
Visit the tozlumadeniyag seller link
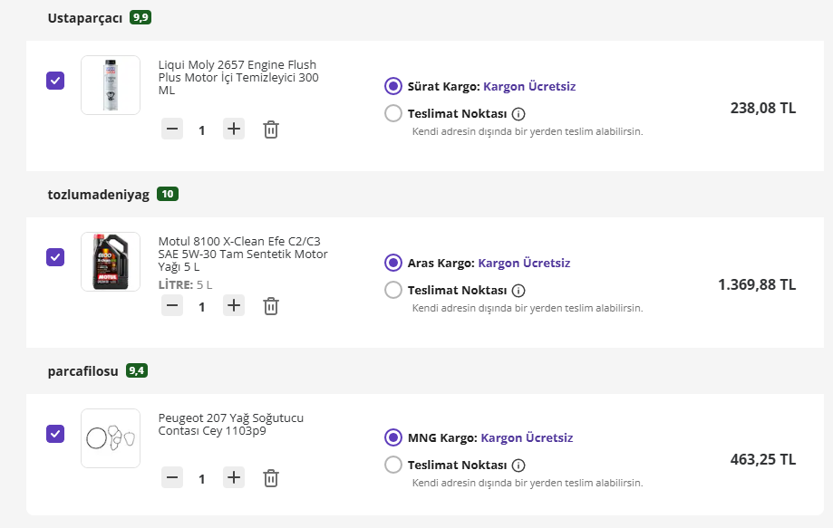coord(98,194)
